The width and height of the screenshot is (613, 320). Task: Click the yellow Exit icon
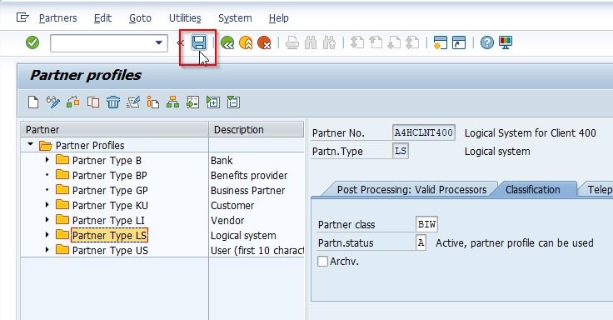[x=246, y=42]
